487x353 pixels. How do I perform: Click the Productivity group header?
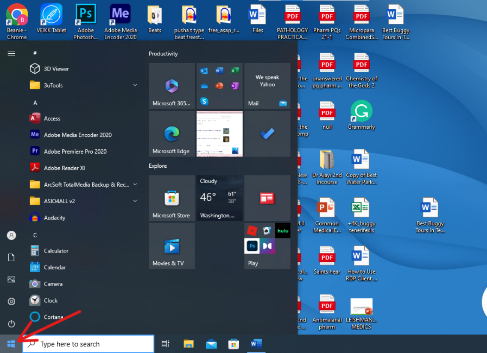[x=163, y=54]
